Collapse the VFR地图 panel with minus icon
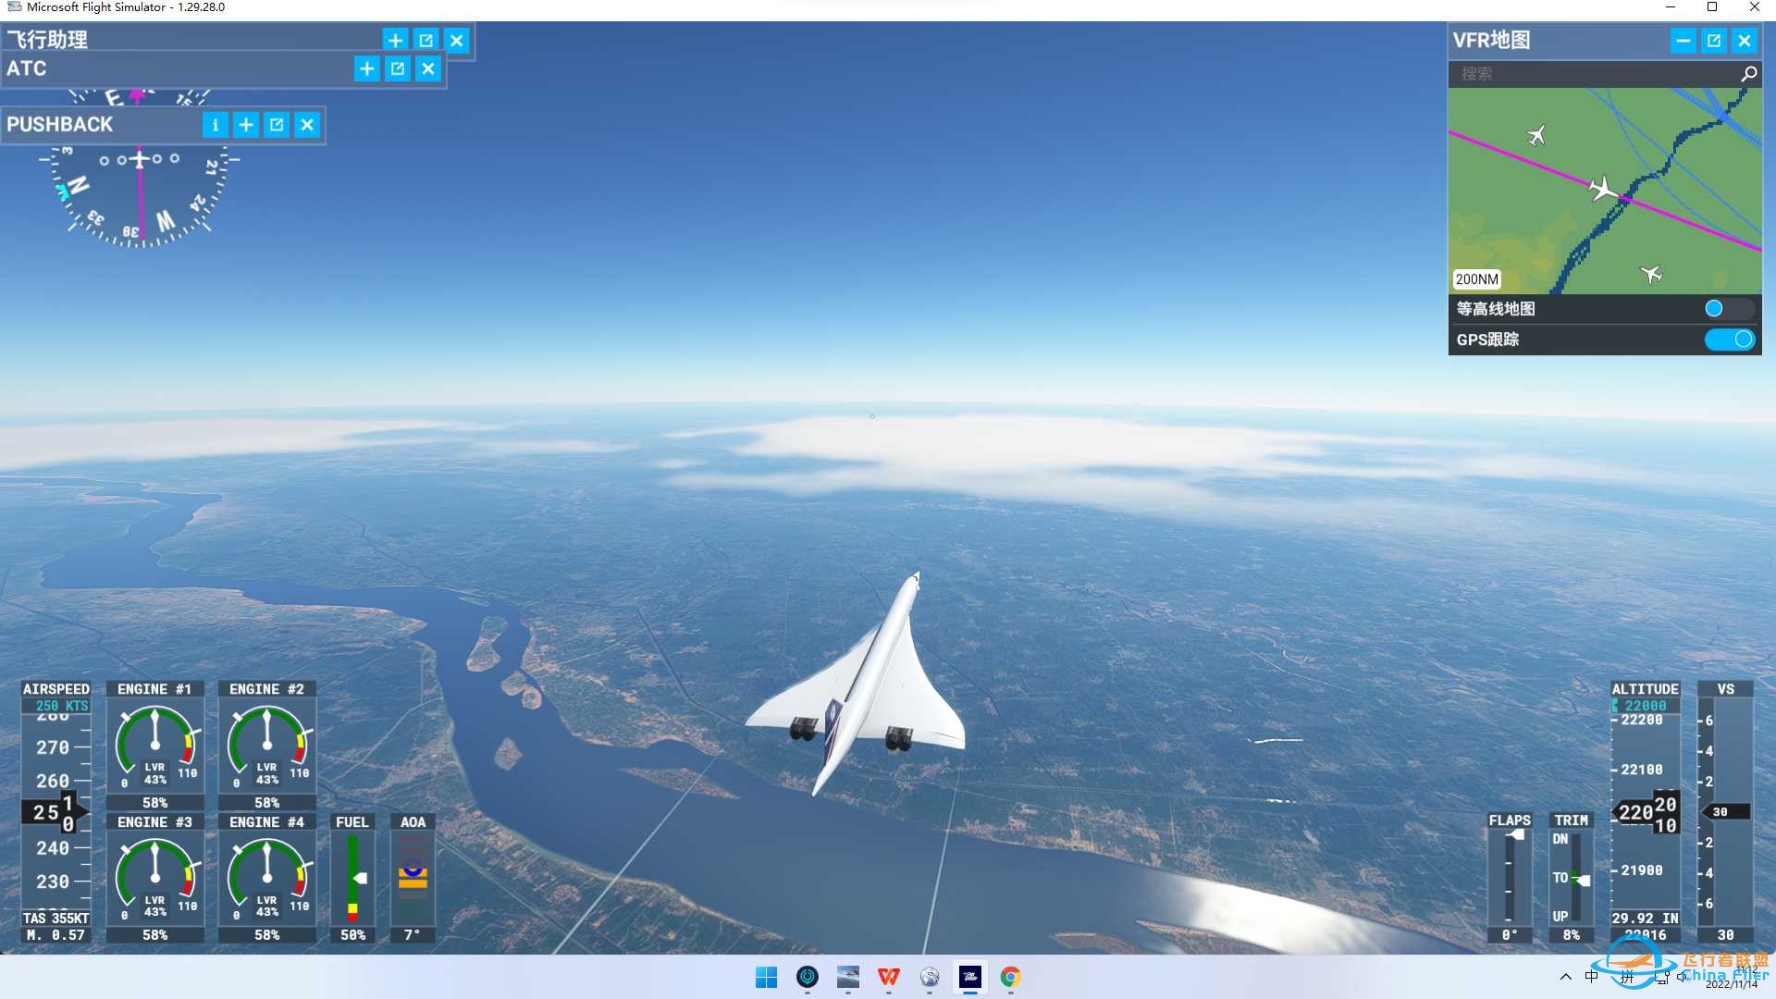Screen dimensions: 1776x999 (x=1683, y=41)
